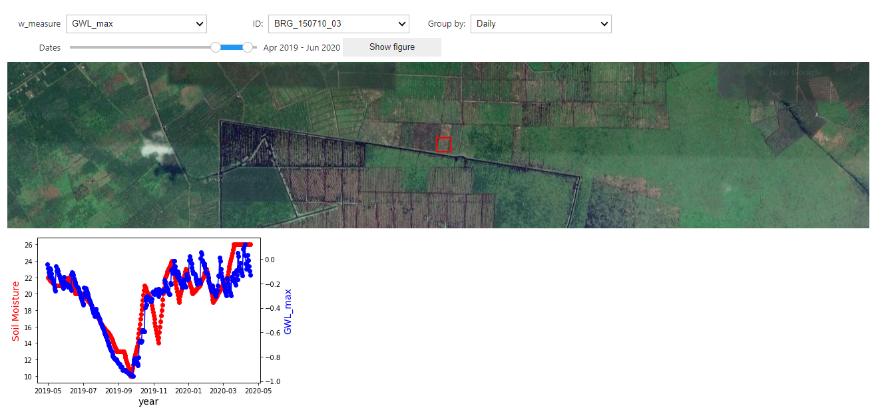Click the 'GWL_max' blue axis label
This screenshot has height=412, width=880.
(x=288, y=311)
